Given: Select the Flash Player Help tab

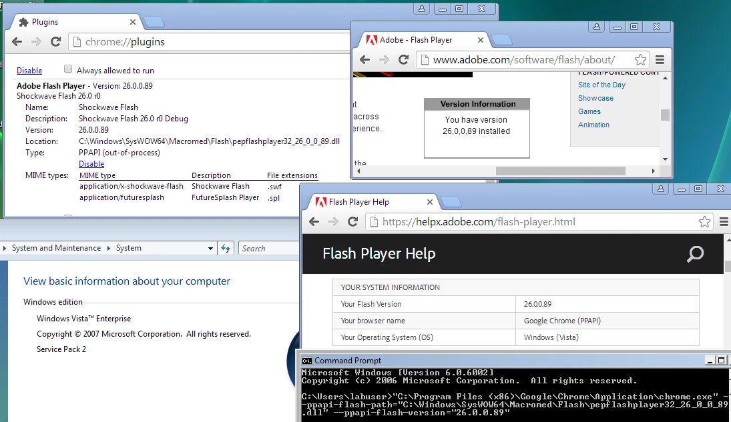Looking at the screenshot, I should (373, 202).
